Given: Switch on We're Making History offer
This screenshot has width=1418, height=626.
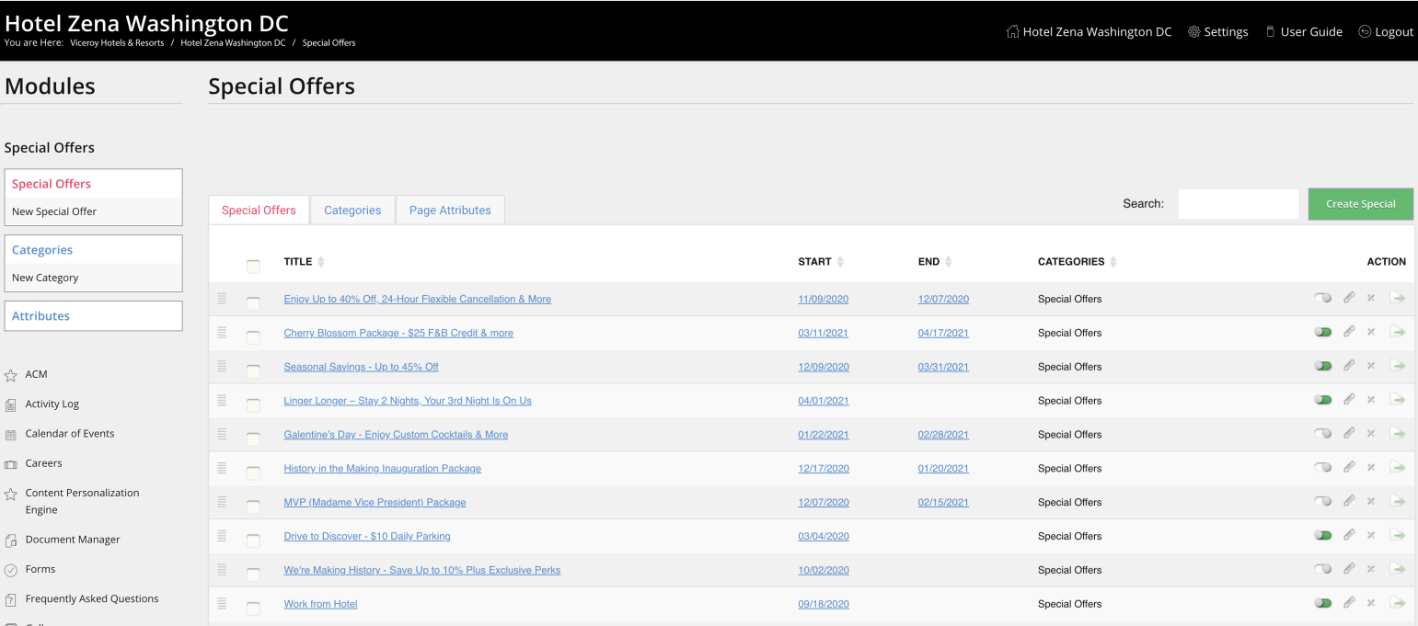Looking at the screenshot, I should [1323, 569].
